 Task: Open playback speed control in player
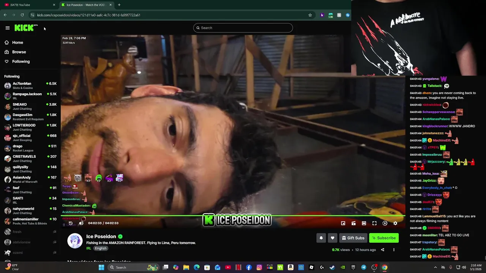pos(385,223)
